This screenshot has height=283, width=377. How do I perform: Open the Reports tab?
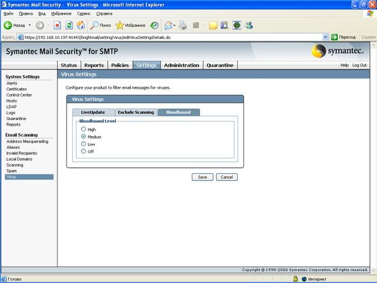pyautogui.click(x=94, y=65)
